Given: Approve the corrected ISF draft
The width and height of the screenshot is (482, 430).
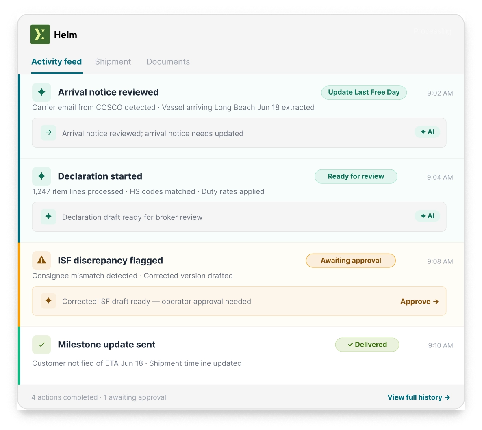Looking at the screenshot, I should pyautogui.click(x=419, y=302).
